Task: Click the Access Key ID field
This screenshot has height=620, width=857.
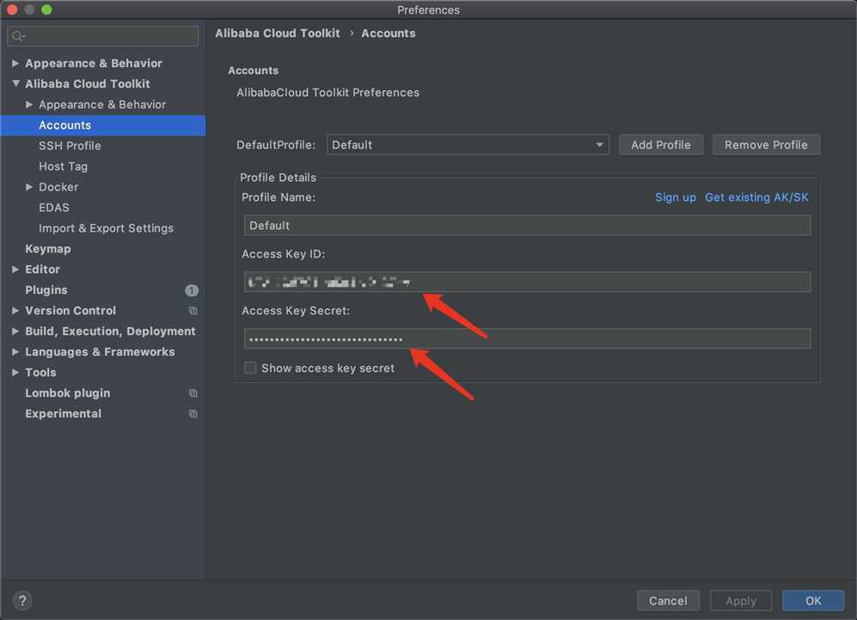Action: point(527,282)
